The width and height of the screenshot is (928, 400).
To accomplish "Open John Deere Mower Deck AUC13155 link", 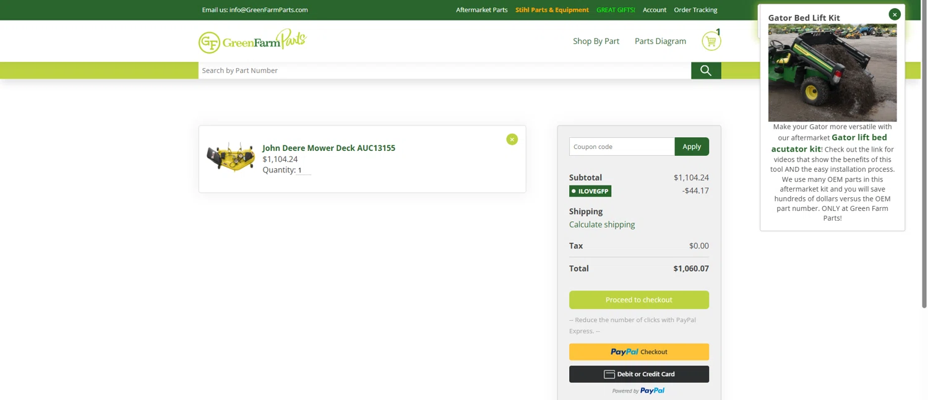I will pyautogui.click(x=329, y=148).
